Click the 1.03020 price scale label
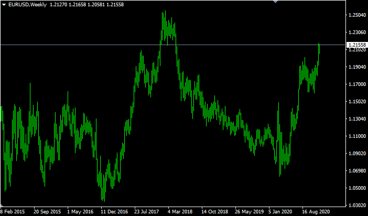 (x=357, y=205)
